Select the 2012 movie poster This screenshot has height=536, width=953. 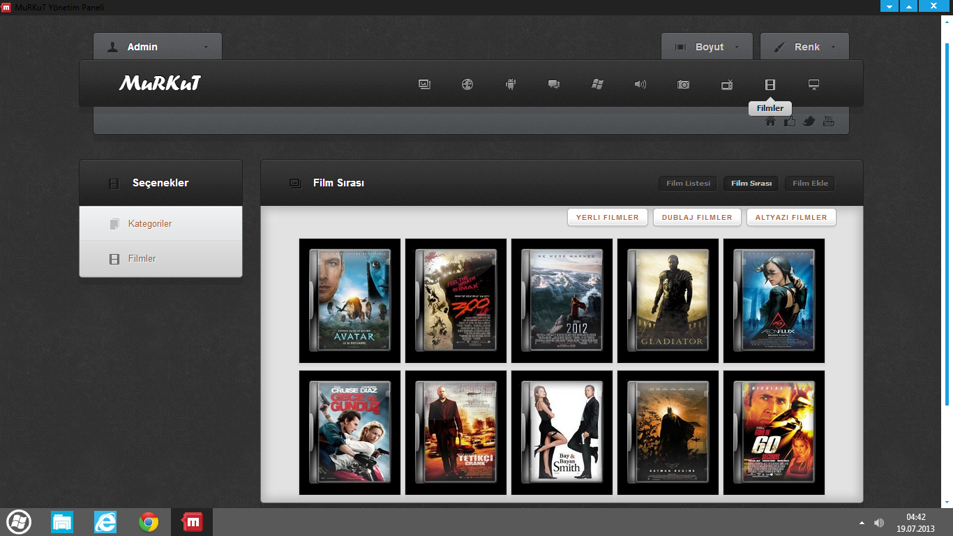coord(562,301)
